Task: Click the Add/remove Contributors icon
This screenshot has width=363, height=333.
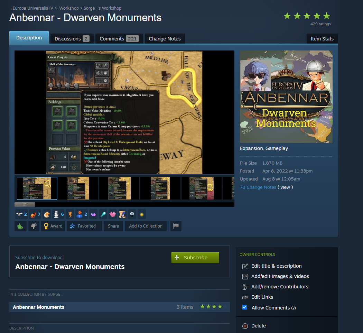Action: [245, 287]
